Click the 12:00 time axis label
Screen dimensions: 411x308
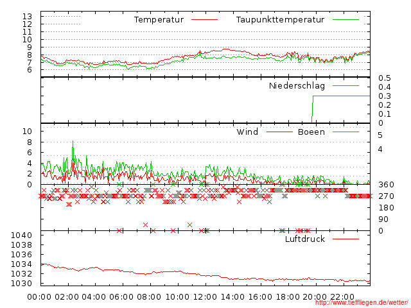(205, 297)
